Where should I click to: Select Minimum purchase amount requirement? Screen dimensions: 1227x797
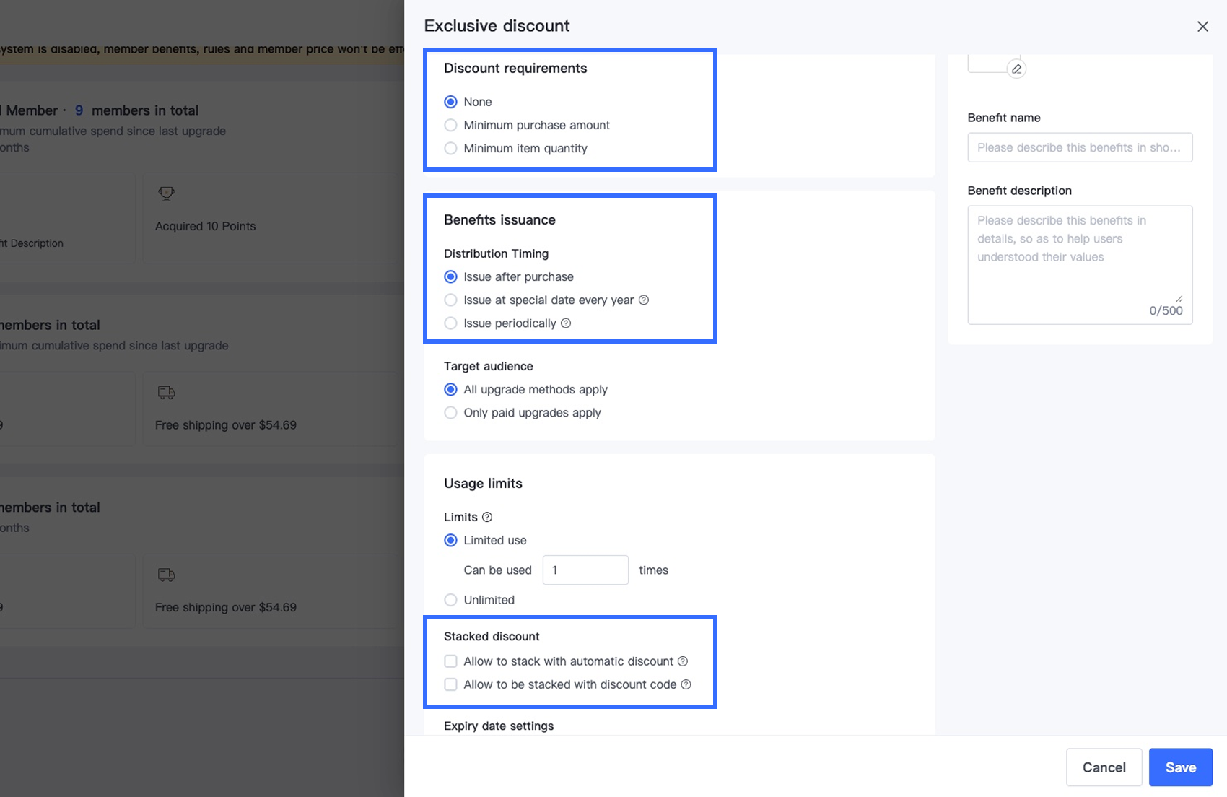(x=451, y=125)
